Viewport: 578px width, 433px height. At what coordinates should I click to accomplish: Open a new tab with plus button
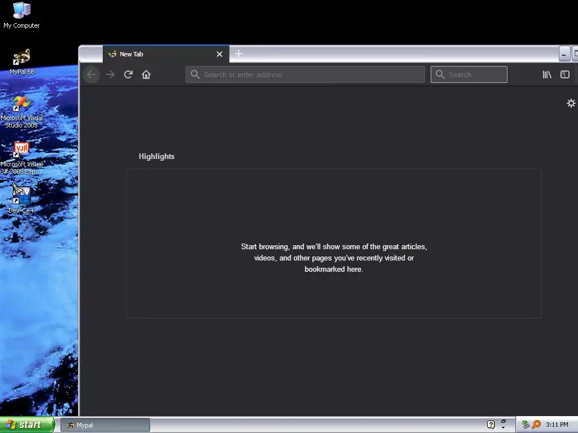point(239,54)
